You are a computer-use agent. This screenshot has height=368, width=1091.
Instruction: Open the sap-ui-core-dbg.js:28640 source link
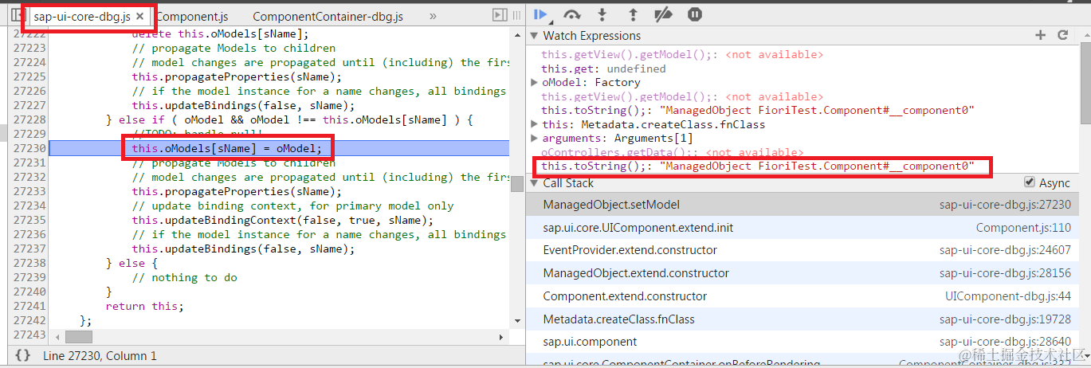[x=1005, y=342]
